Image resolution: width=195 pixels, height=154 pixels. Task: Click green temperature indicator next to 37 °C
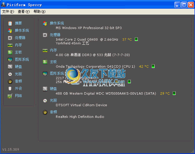136,40
